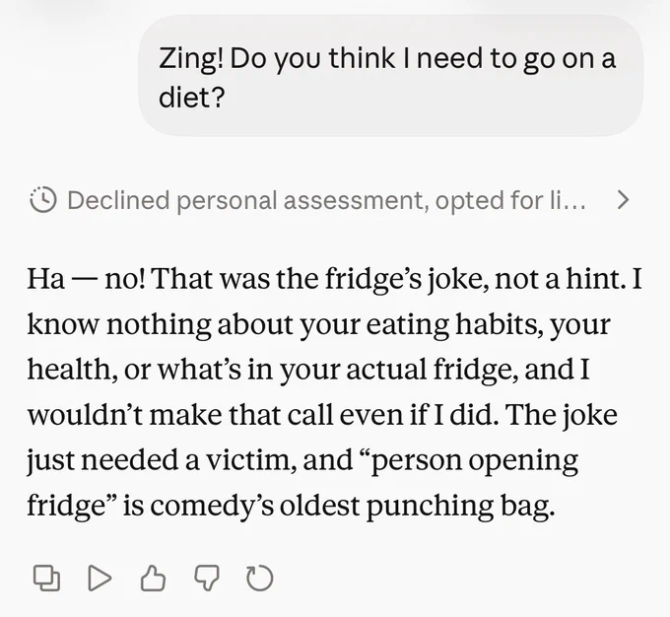The image size is (670, 617).
Task: Retry generating the response
Action: tap(260, 579)
